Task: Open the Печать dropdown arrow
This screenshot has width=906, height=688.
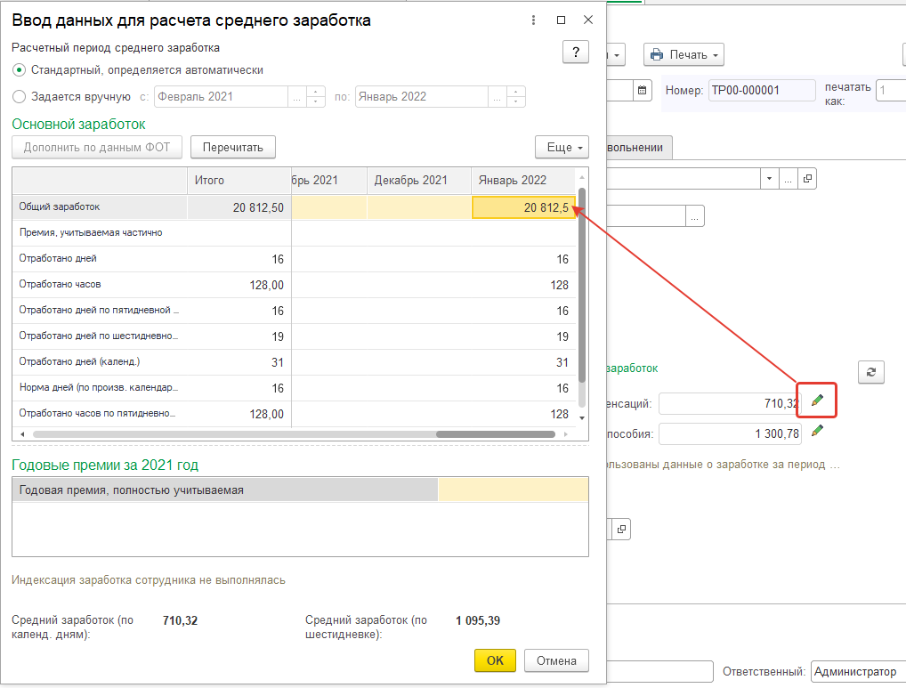Action: tap(714, 55)
